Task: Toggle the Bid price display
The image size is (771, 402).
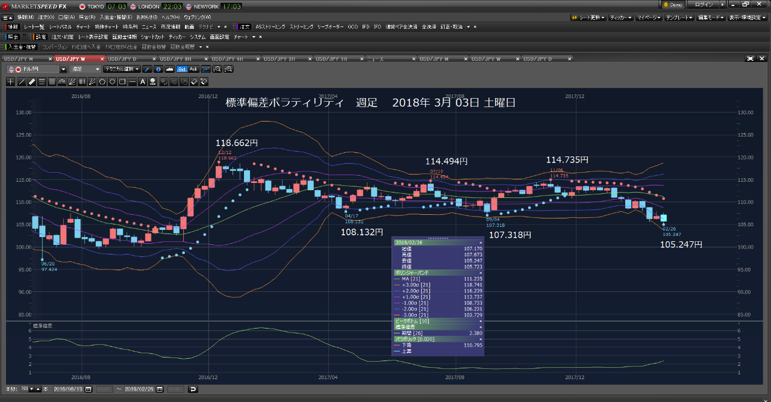Action: pyautogui.click(x=181, y=69)
